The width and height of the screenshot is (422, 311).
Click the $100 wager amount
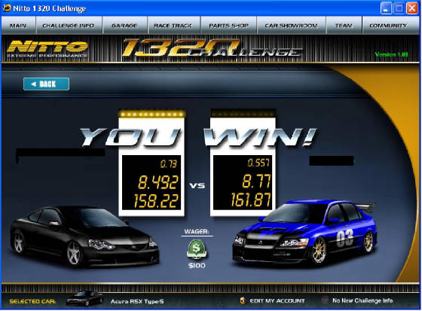pos(197,266)
